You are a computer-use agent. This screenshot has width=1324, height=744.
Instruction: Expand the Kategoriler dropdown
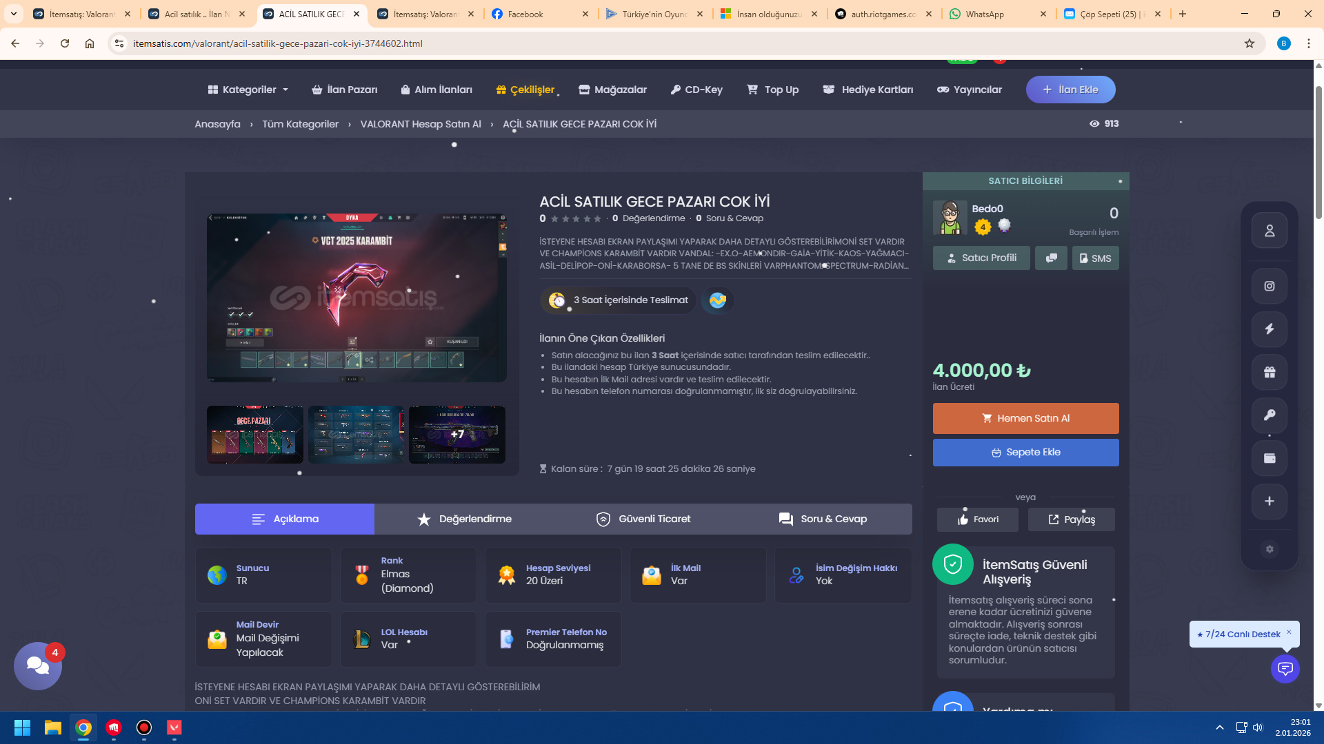click(248, 90)
